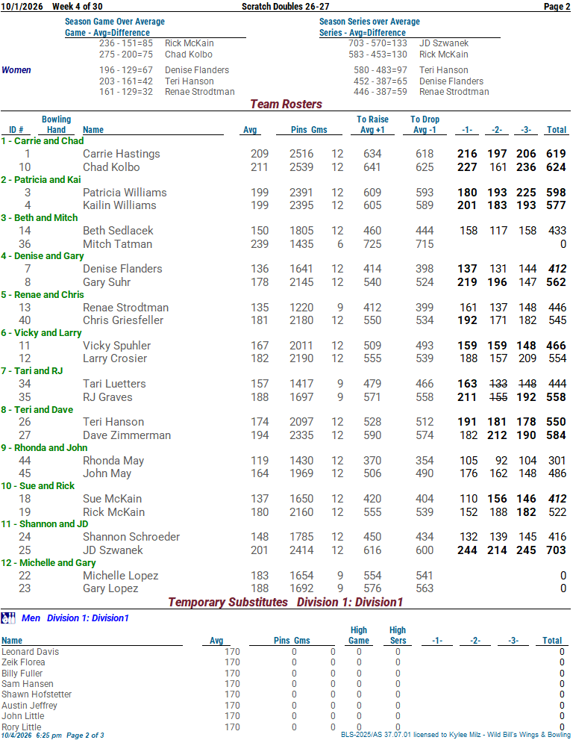The height and width of the screenshot is (740, 573).
Task: Click the Season Series over Average heading
Action: tap(369, 21)
